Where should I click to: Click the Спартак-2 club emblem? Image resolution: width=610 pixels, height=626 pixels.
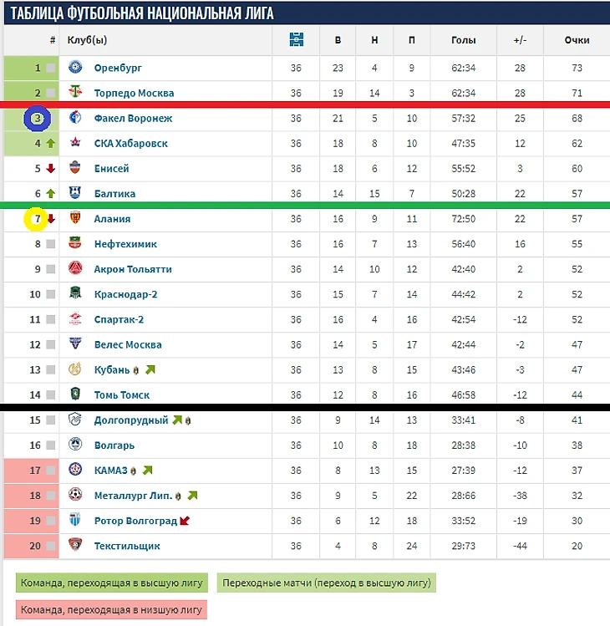pyautogui.click(x=75, y=318)
